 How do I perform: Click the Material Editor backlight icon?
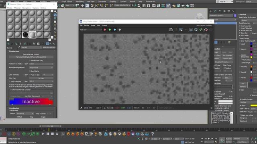click(55, 15)
